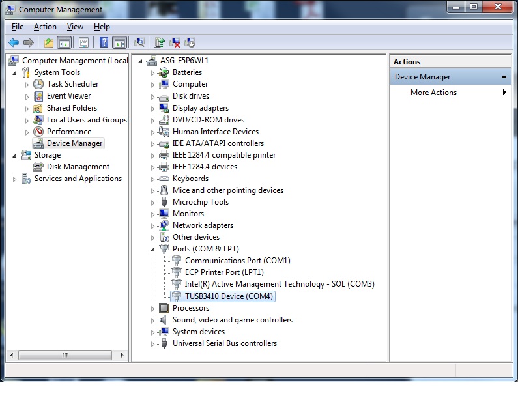Click Update Driver Software toolbar icon
518x400 pixels.
[x=160, y=42]
